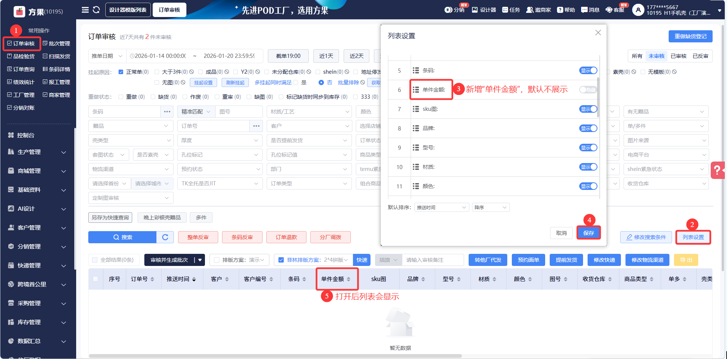The width and height of the screenshot is (727, 359).
Task: Click the drag handle icon for 条码 row
Action: pyautogui.click(x=416, y=70)
